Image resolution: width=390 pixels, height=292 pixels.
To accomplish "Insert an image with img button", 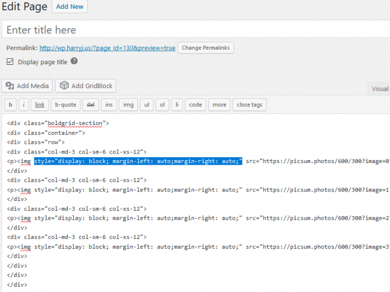I will (129, 105).
